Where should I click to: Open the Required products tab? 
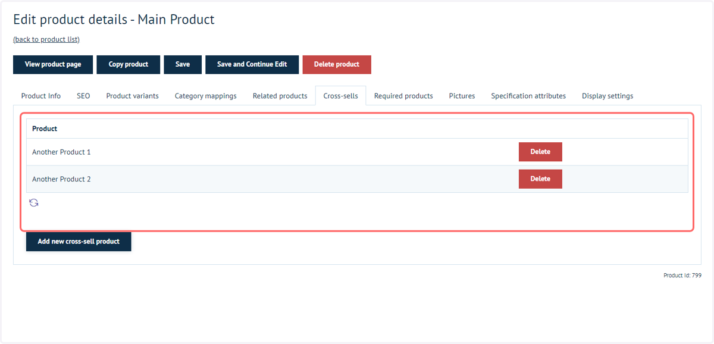pyautogui.click(x=403, y=96)
